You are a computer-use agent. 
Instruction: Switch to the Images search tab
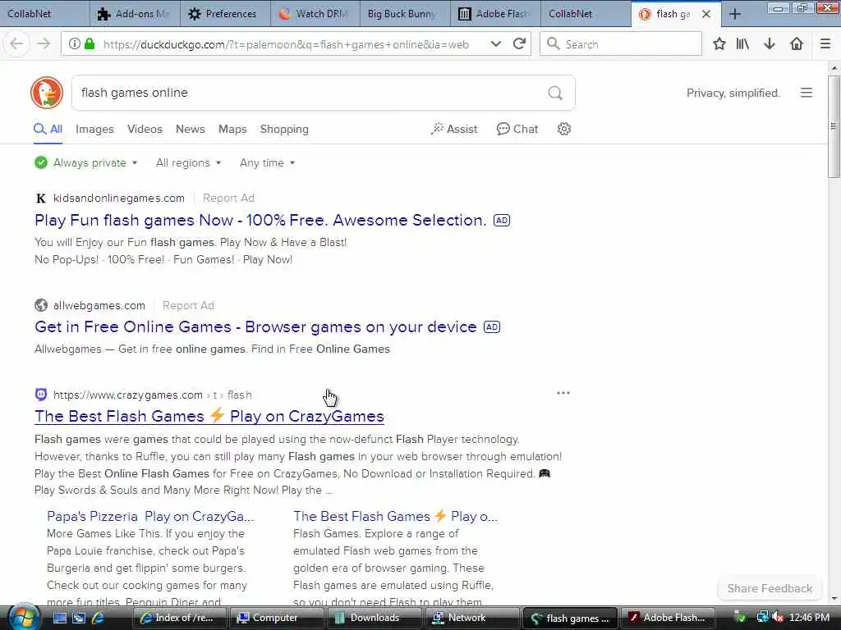pyautogui.click(x=94, y=129)
